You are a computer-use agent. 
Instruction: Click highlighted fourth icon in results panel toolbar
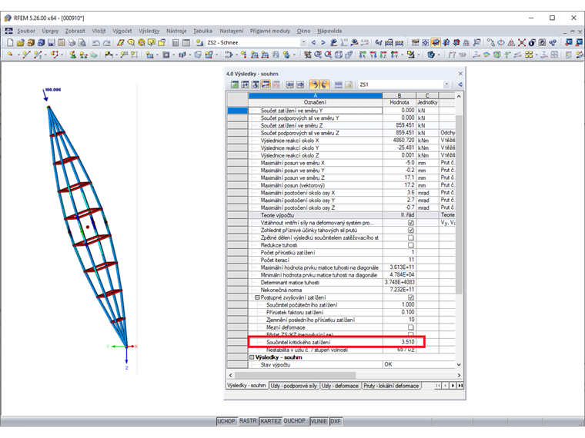pos(266,85)
